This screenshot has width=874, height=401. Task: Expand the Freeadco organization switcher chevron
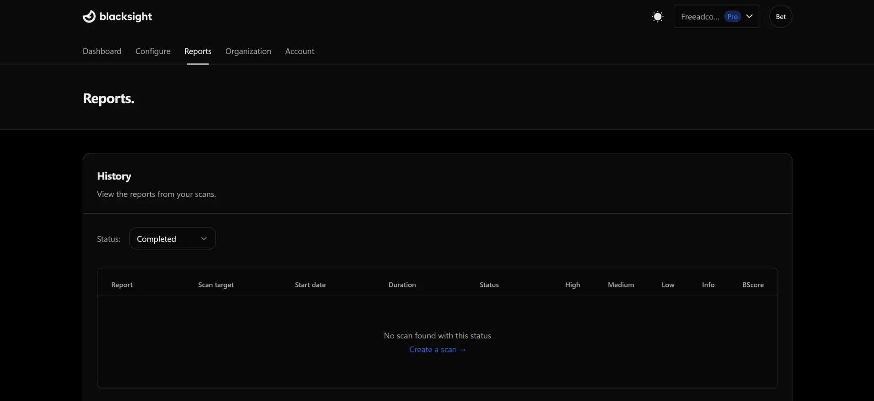(749, 16)
